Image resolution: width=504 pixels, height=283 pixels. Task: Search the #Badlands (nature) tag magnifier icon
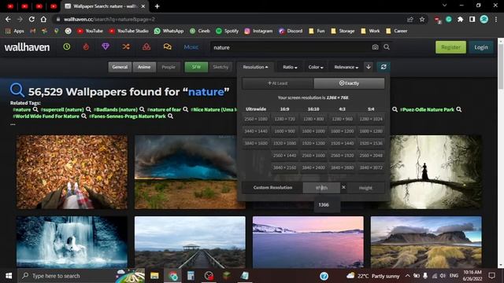pyautogui.click(x=142, y=109)
